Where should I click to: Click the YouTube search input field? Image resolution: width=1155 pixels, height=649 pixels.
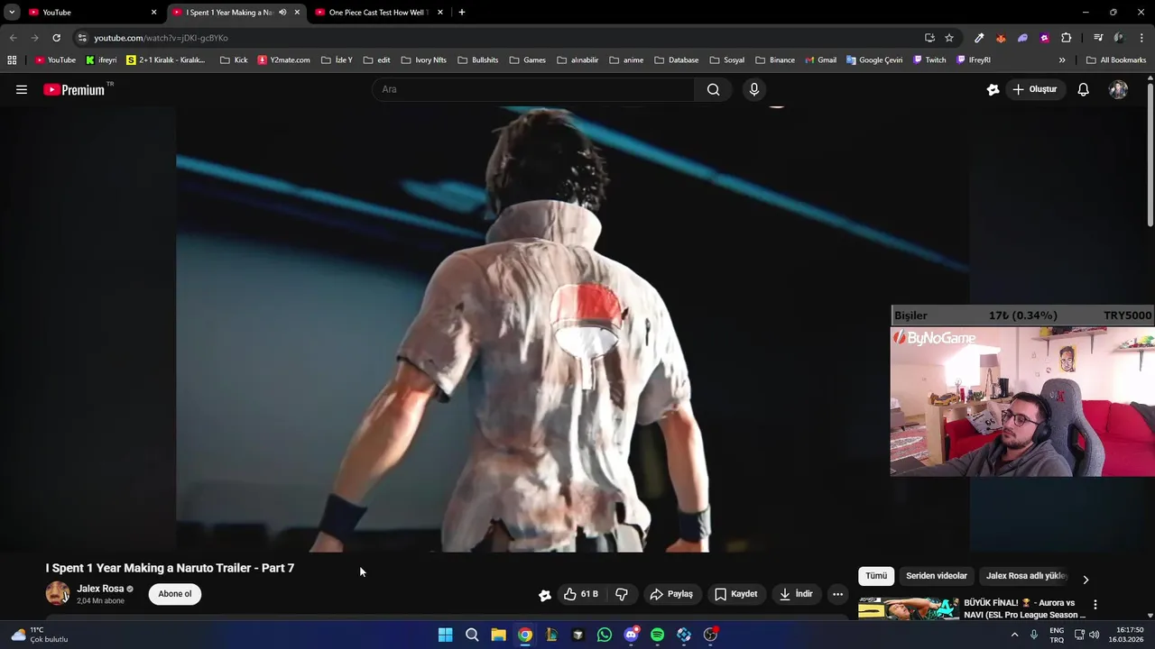(x=532, y=89)
